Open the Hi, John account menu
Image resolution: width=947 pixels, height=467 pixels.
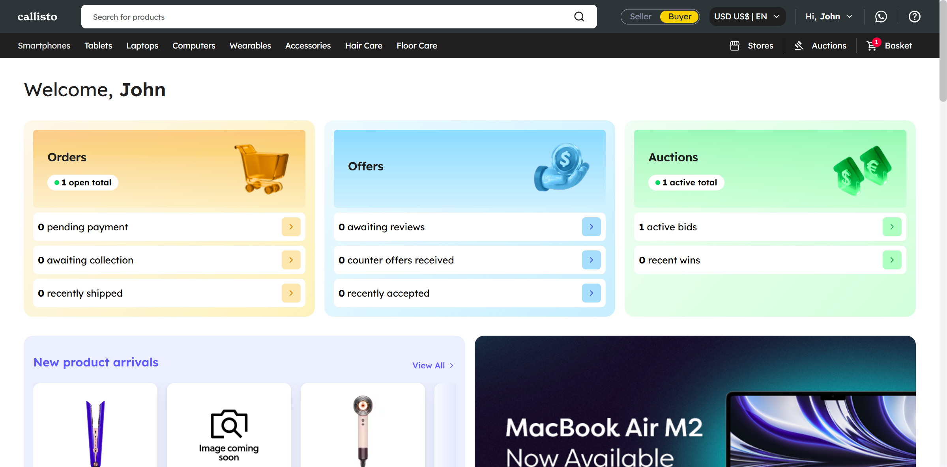[x=829, y=17]
